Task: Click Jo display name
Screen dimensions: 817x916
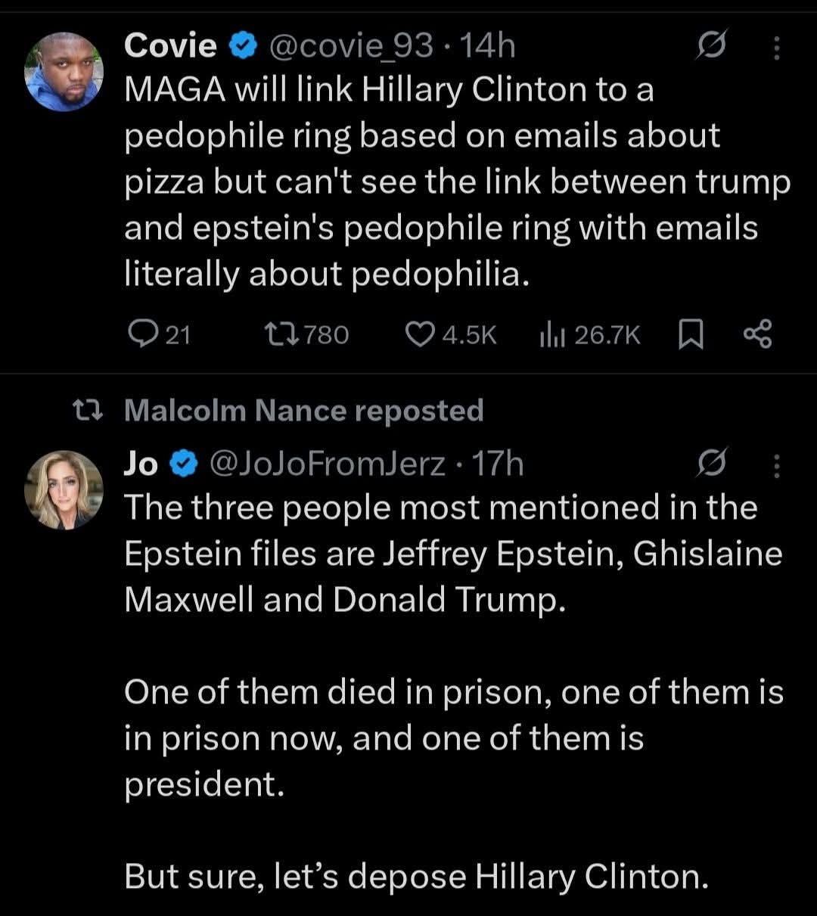Action: point(140,464)
